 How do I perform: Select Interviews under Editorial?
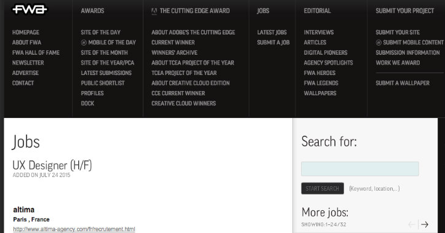coord(319,33)
